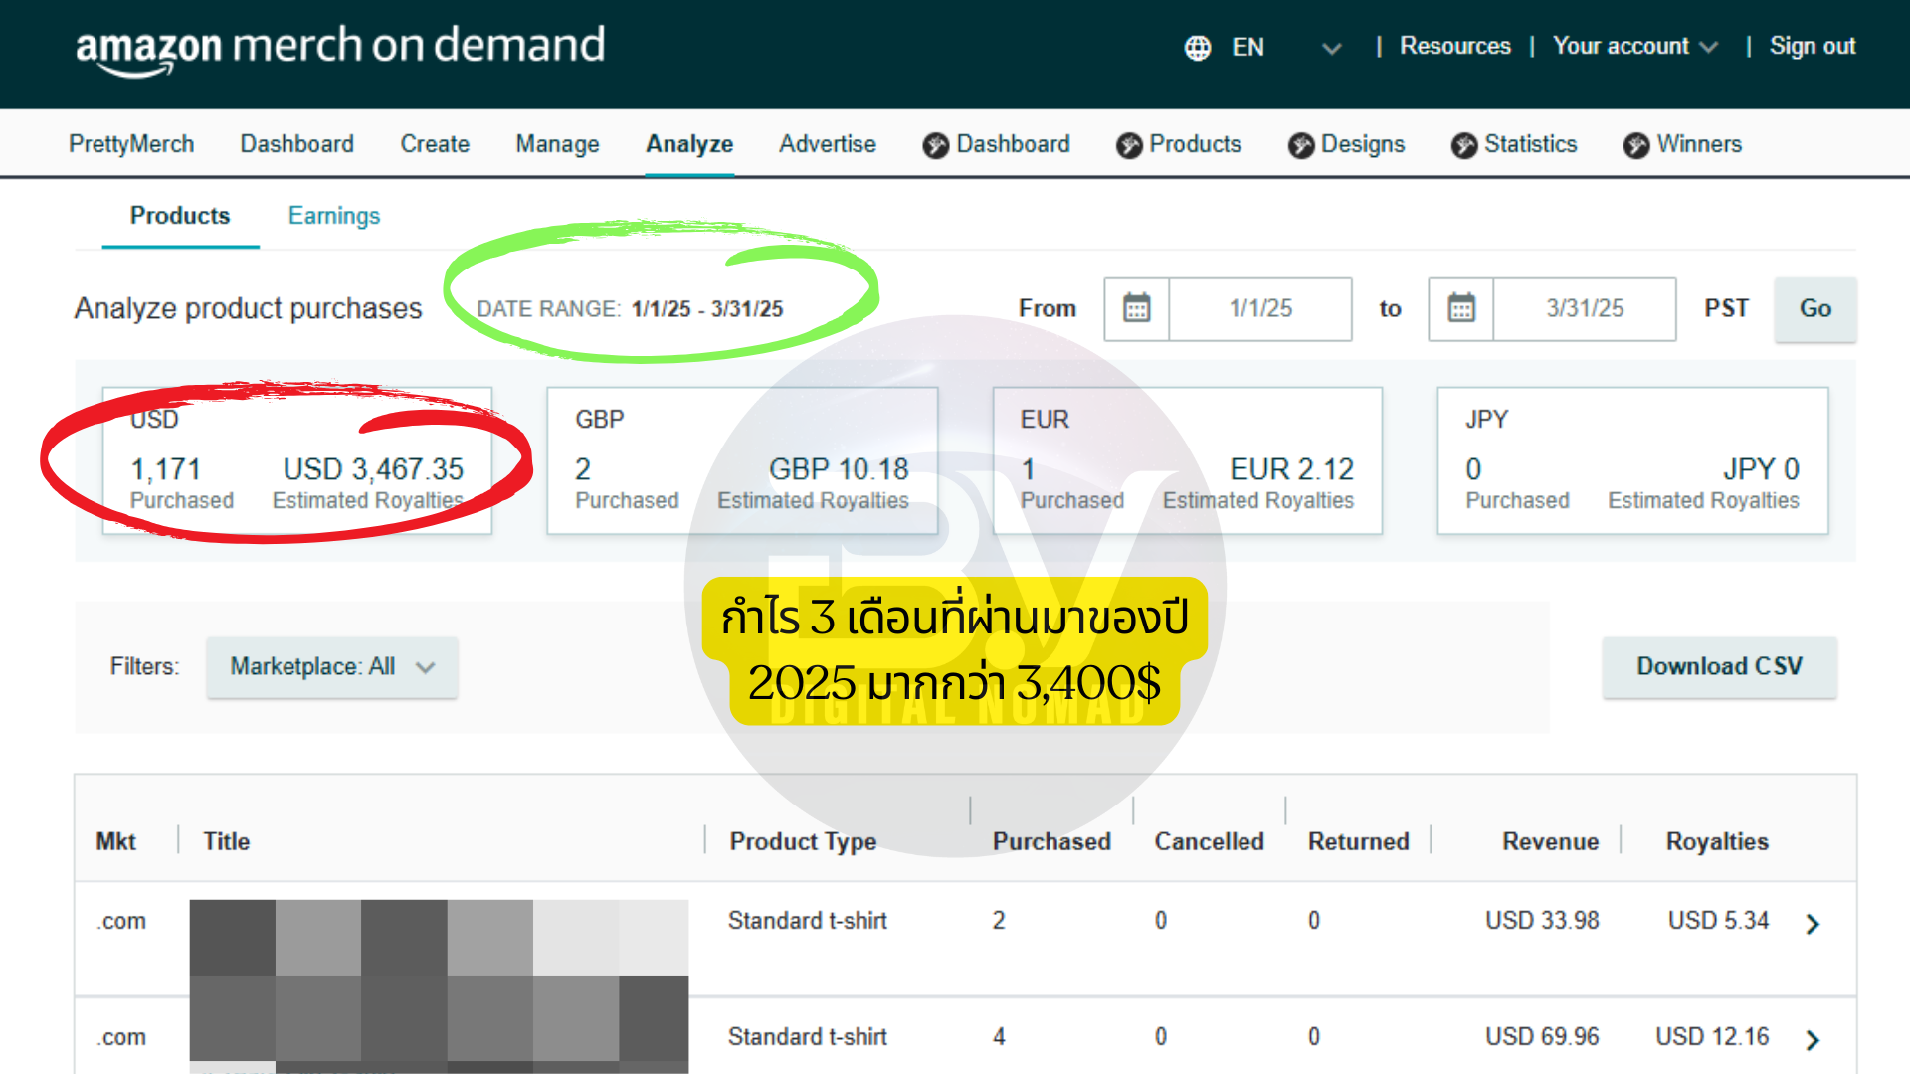The image size is (1910, 1074).
Task: Expand the Your account menu
Action: click(1634, 46)
